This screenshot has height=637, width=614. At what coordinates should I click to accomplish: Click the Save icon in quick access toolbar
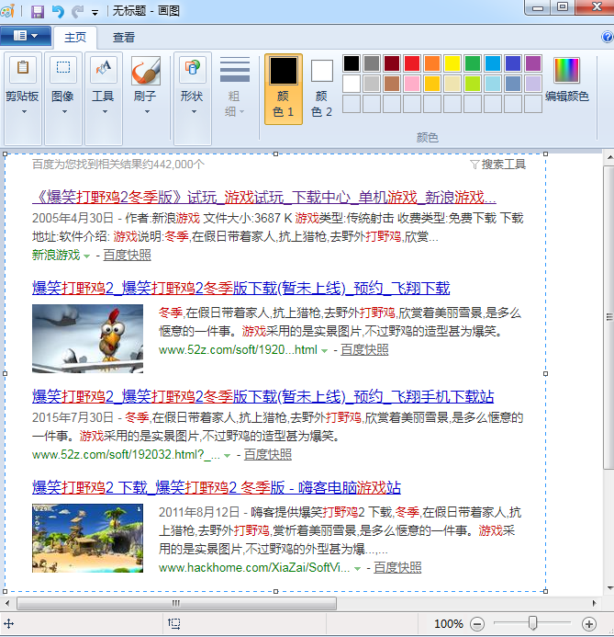[38, 12]
